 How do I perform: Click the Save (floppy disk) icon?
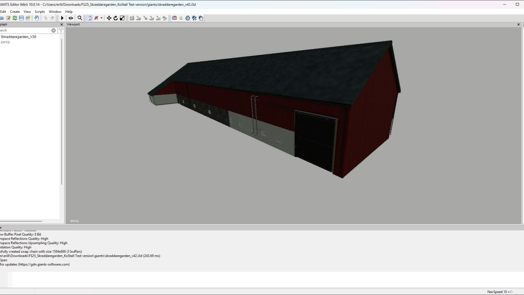(x=21, y=18)
